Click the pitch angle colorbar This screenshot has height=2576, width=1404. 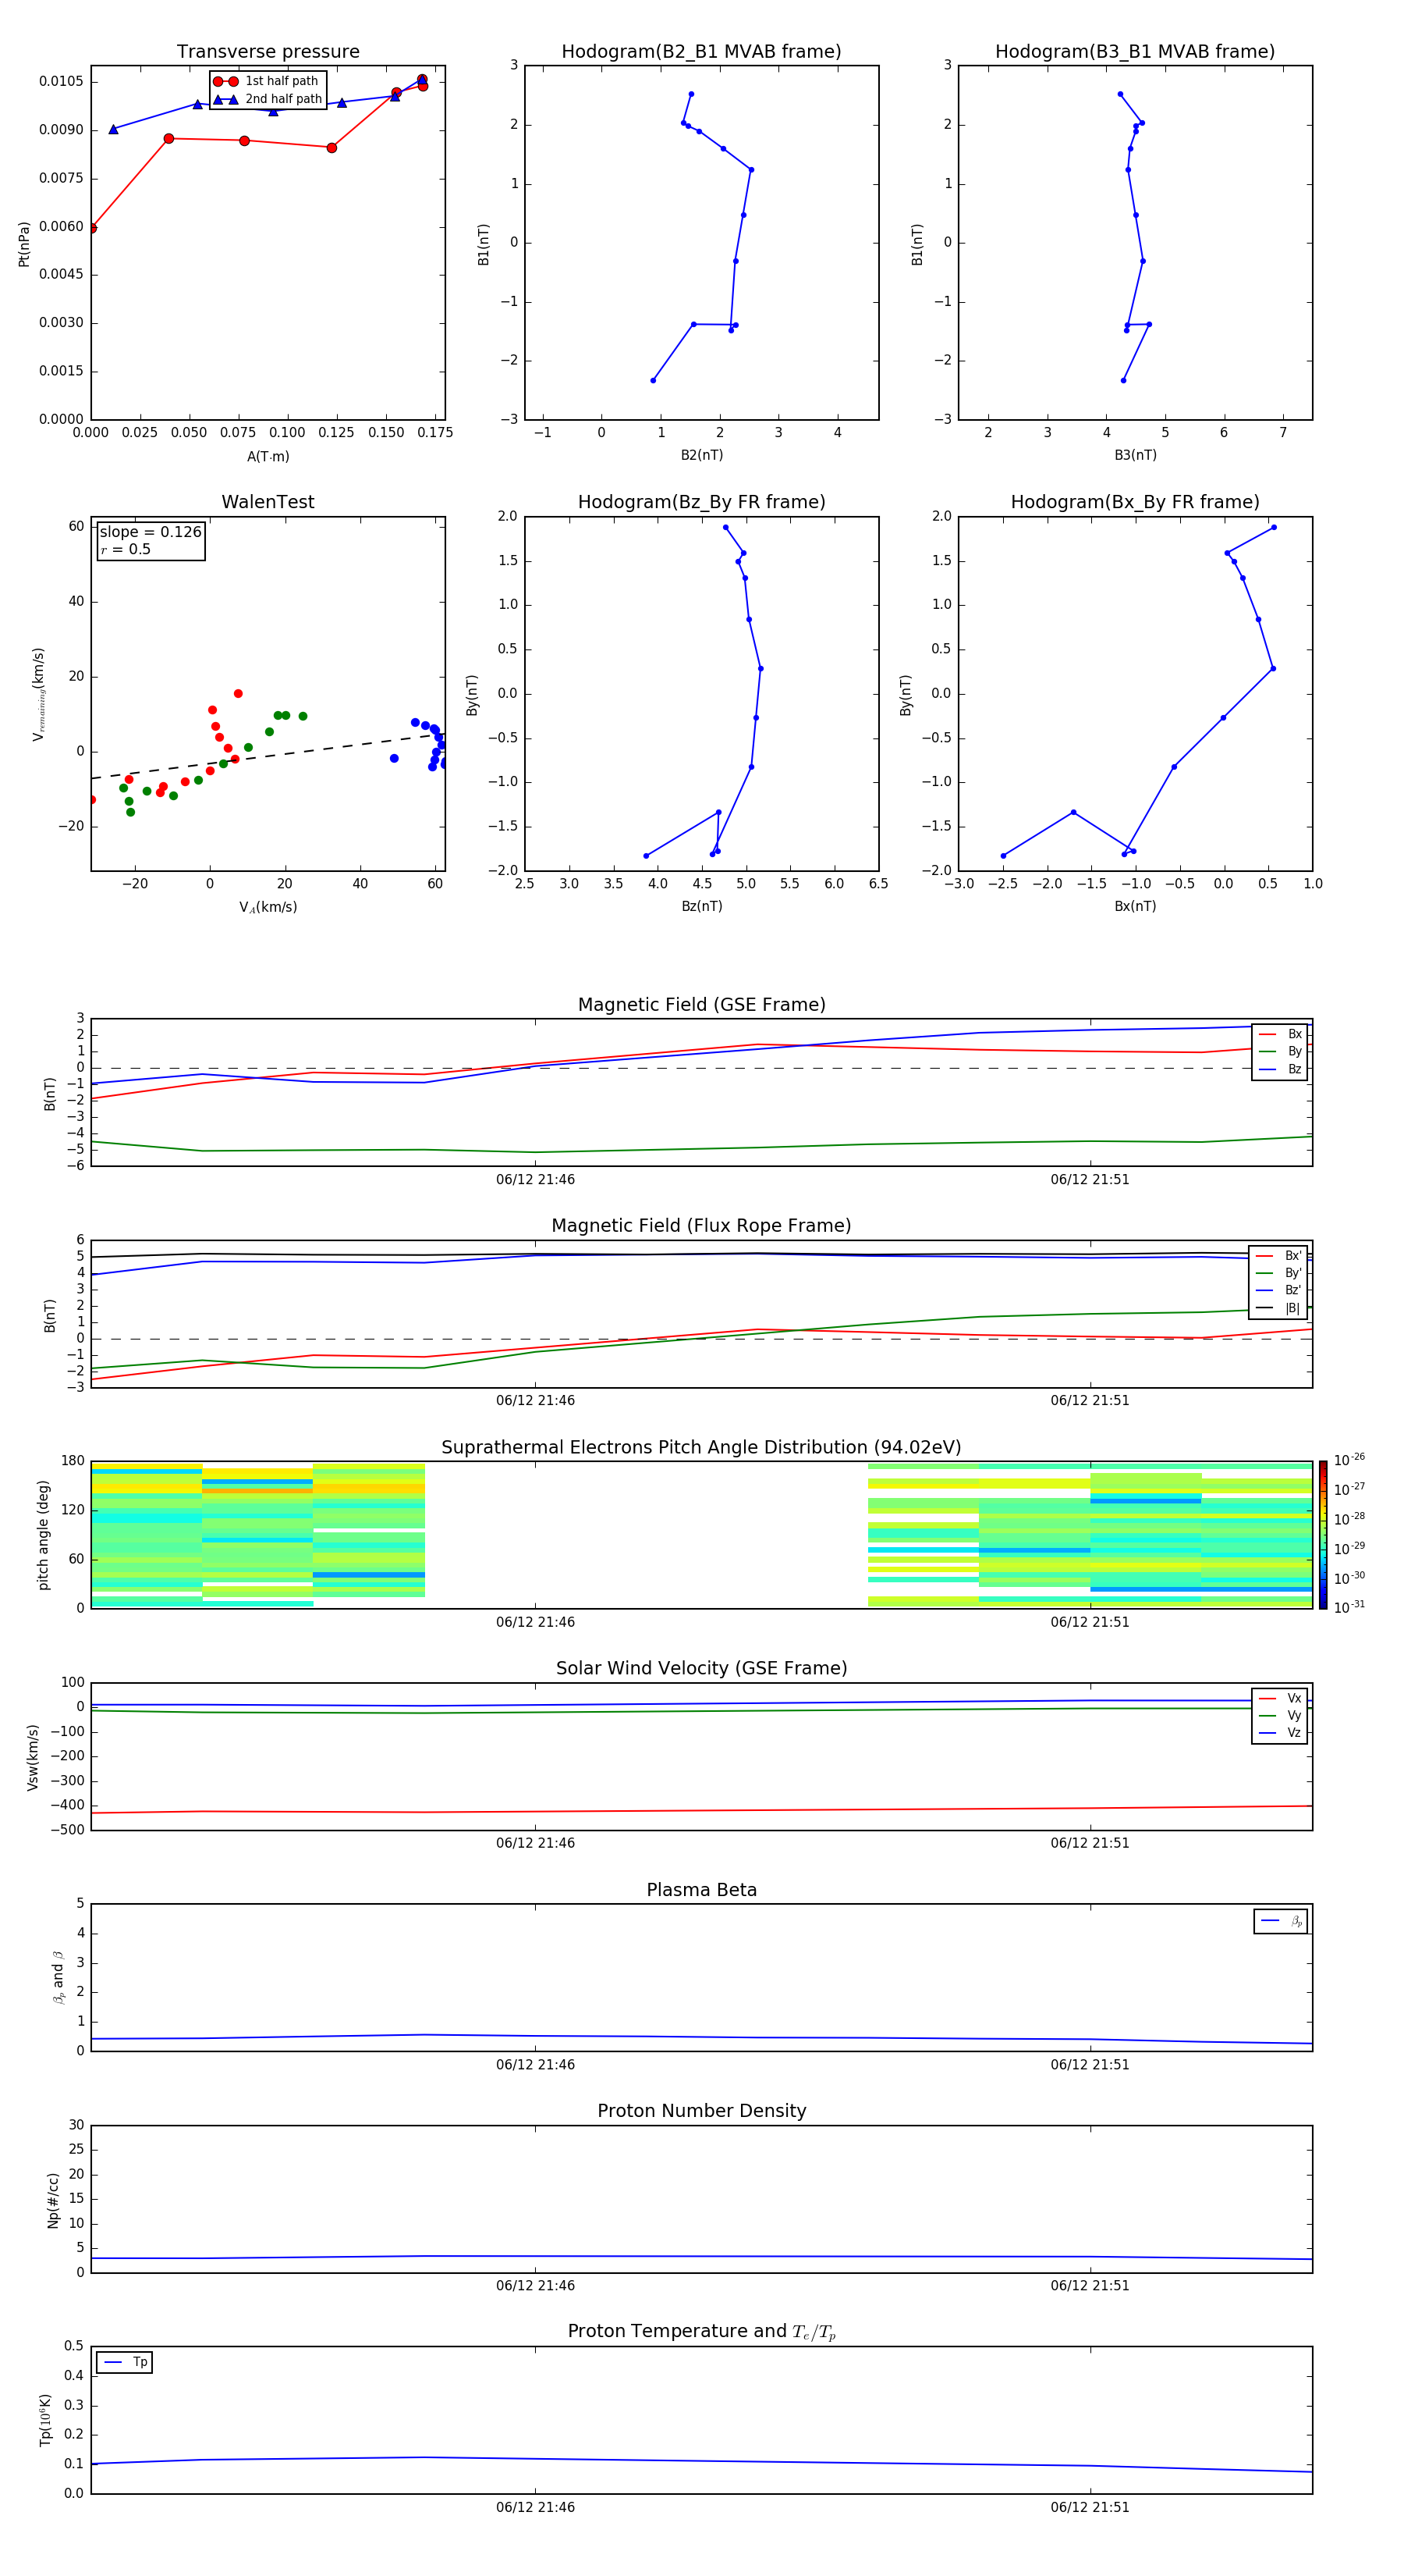coord(1323,1535)
